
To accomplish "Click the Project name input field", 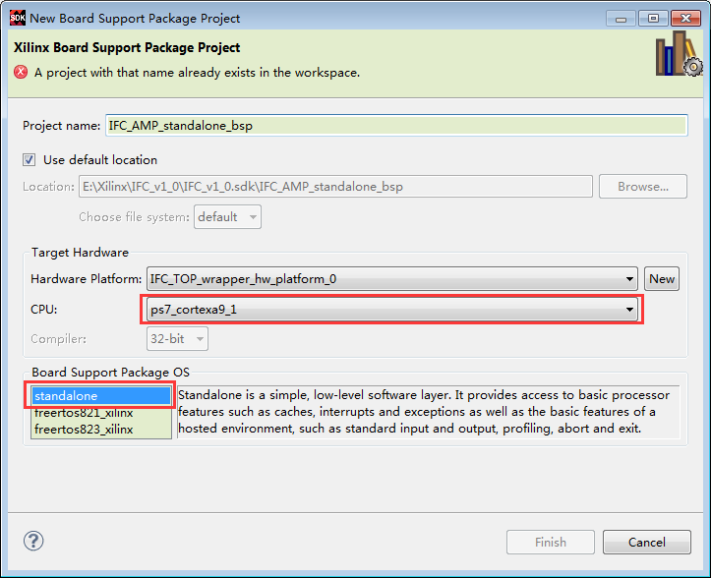I will click(x=396, y=126).
